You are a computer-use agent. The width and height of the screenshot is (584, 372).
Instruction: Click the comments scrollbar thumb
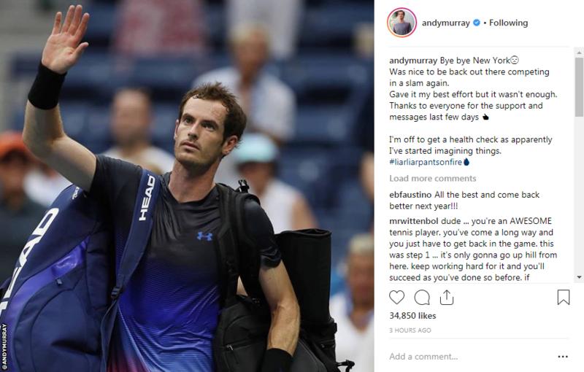coord(579,87)
